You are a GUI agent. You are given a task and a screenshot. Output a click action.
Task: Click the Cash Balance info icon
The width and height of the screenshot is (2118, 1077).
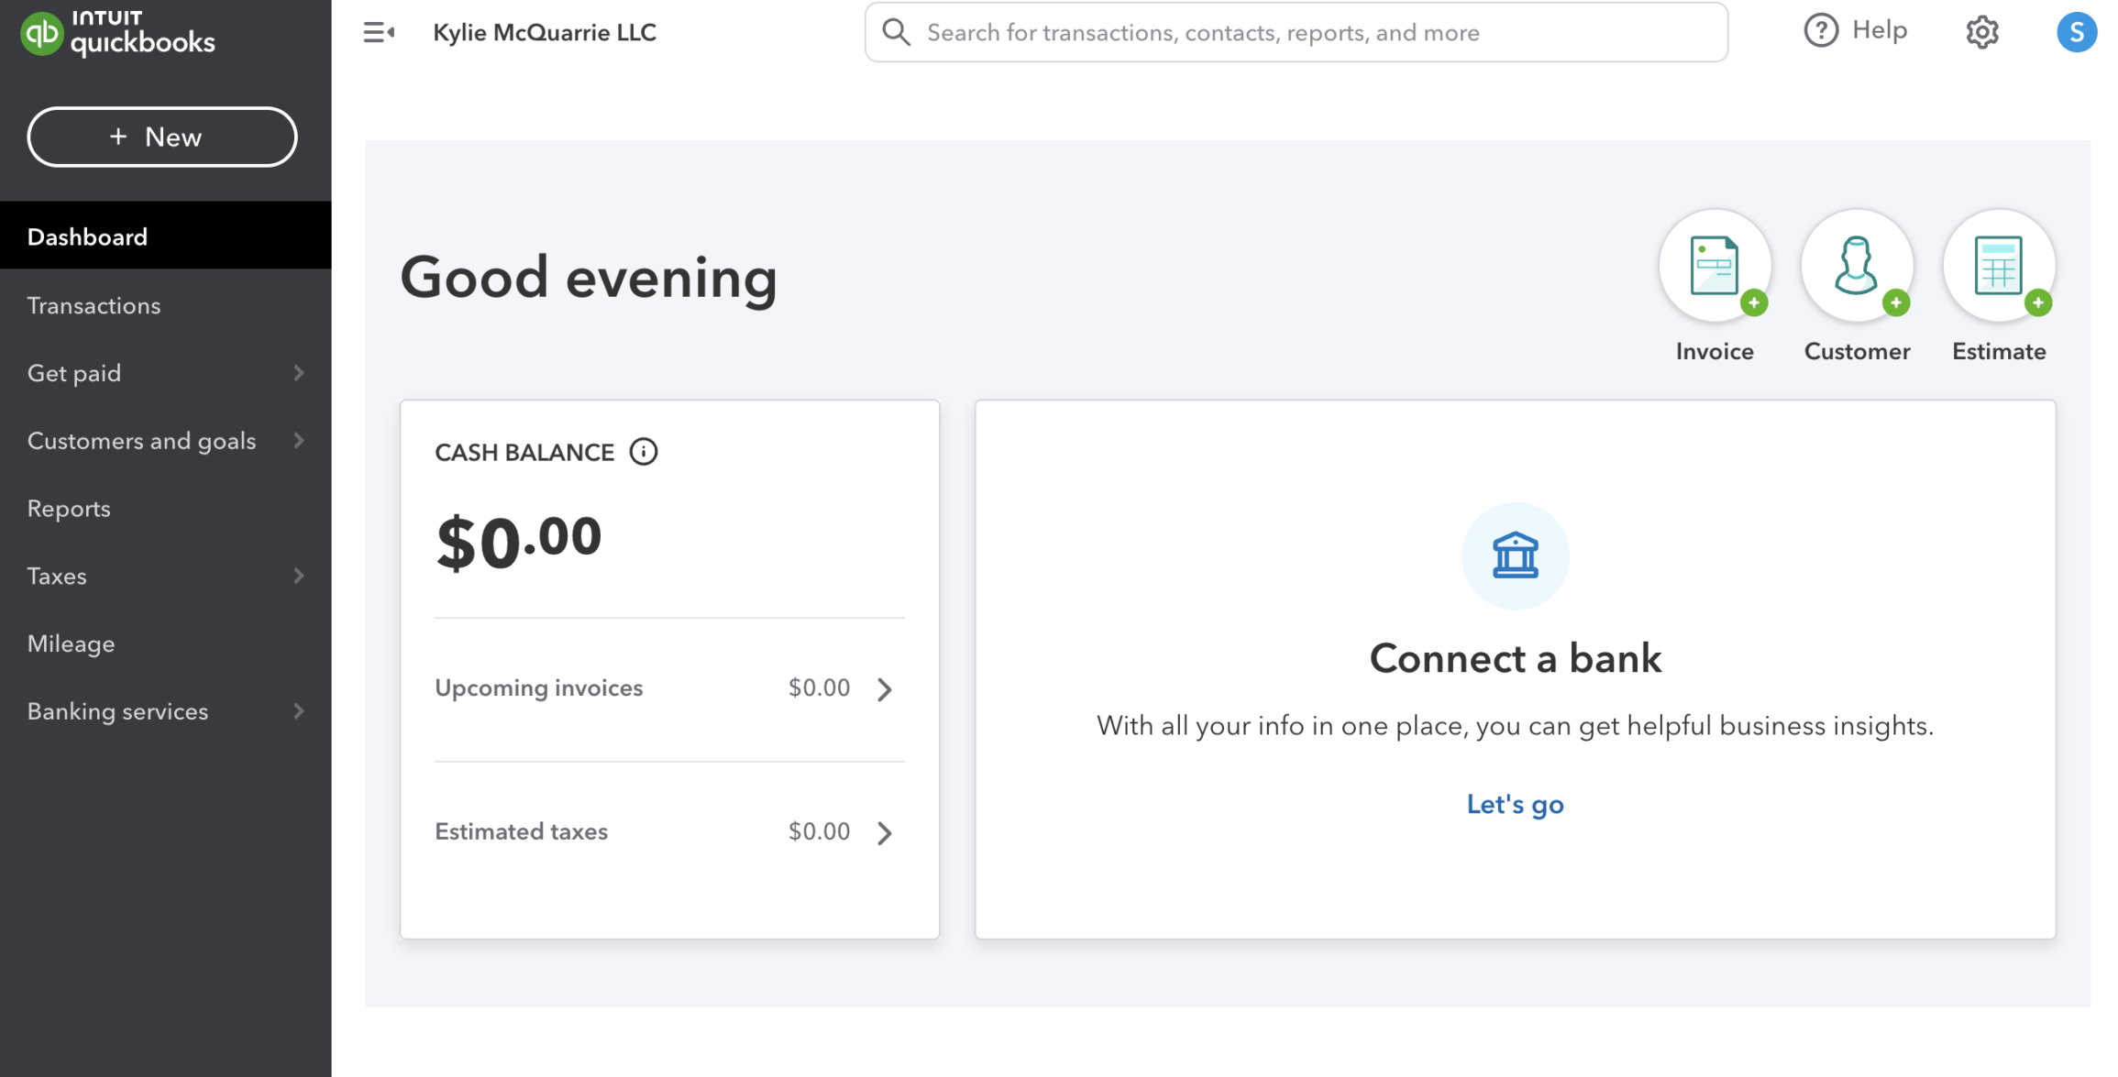[644, 452]
